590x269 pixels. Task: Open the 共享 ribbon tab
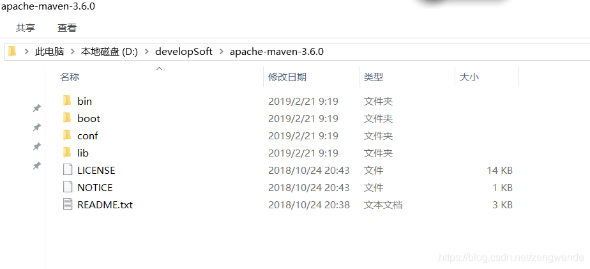(x=26, y=27)
